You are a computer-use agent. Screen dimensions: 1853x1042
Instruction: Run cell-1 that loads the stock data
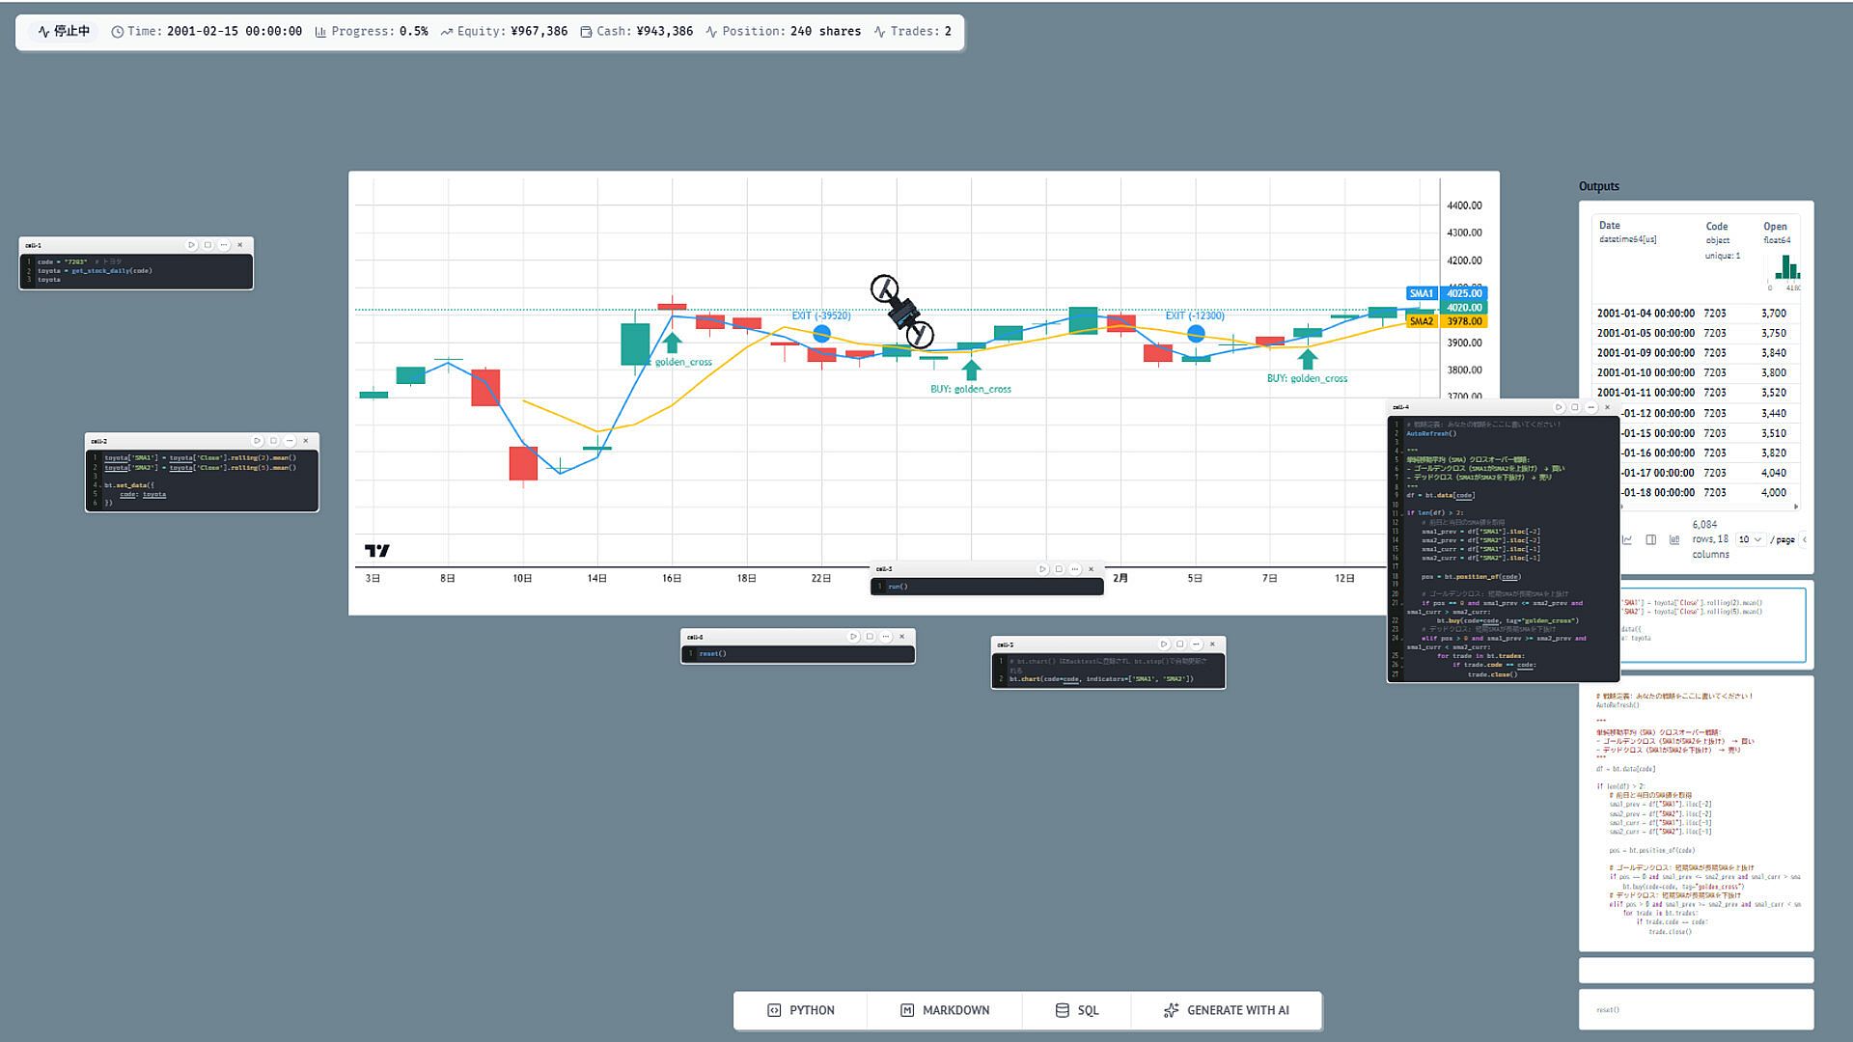coord(191,245)
